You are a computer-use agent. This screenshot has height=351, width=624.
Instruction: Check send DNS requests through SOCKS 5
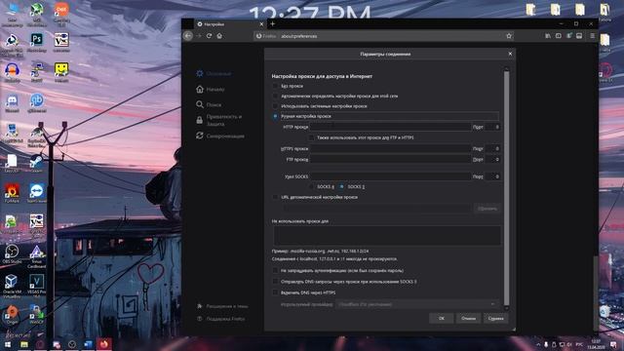tap(275, 282)
